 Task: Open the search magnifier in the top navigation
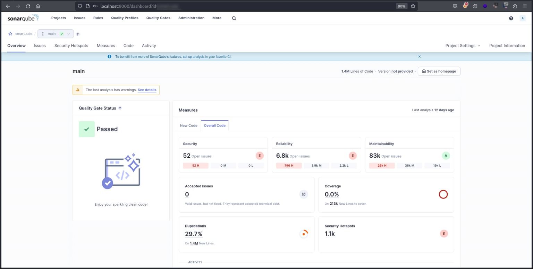pos(234,18)
